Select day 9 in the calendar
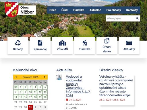This screenshot has height=110, width=147. (26, 92)
